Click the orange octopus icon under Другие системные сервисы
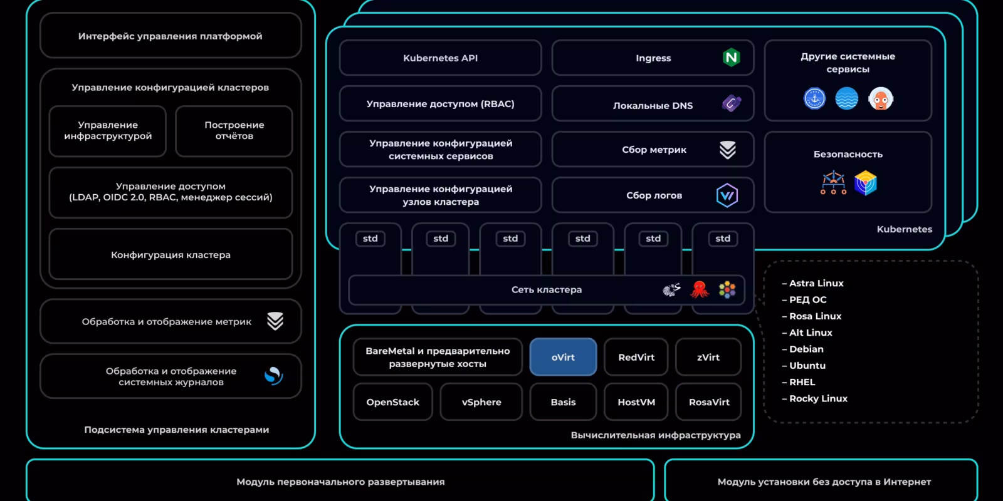 (881, 99)
